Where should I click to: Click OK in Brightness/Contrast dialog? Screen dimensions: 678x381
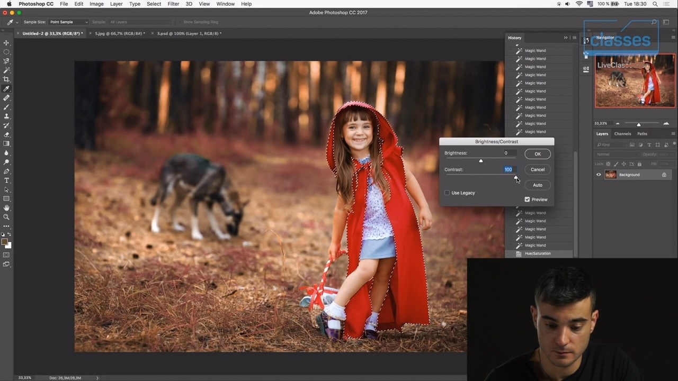point(537,154)
